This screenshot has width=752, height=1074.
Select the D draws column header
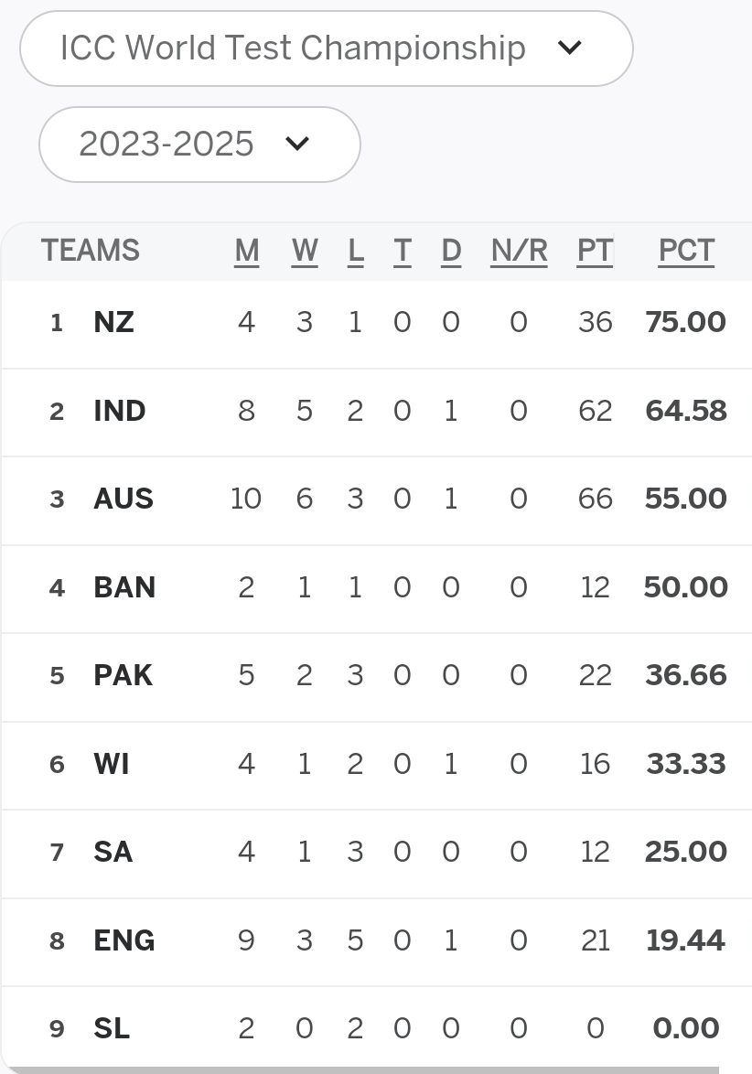coord(451,252)
